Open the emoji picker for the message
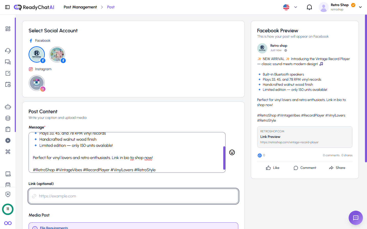 pyautogui.click(x=232, y=152)
